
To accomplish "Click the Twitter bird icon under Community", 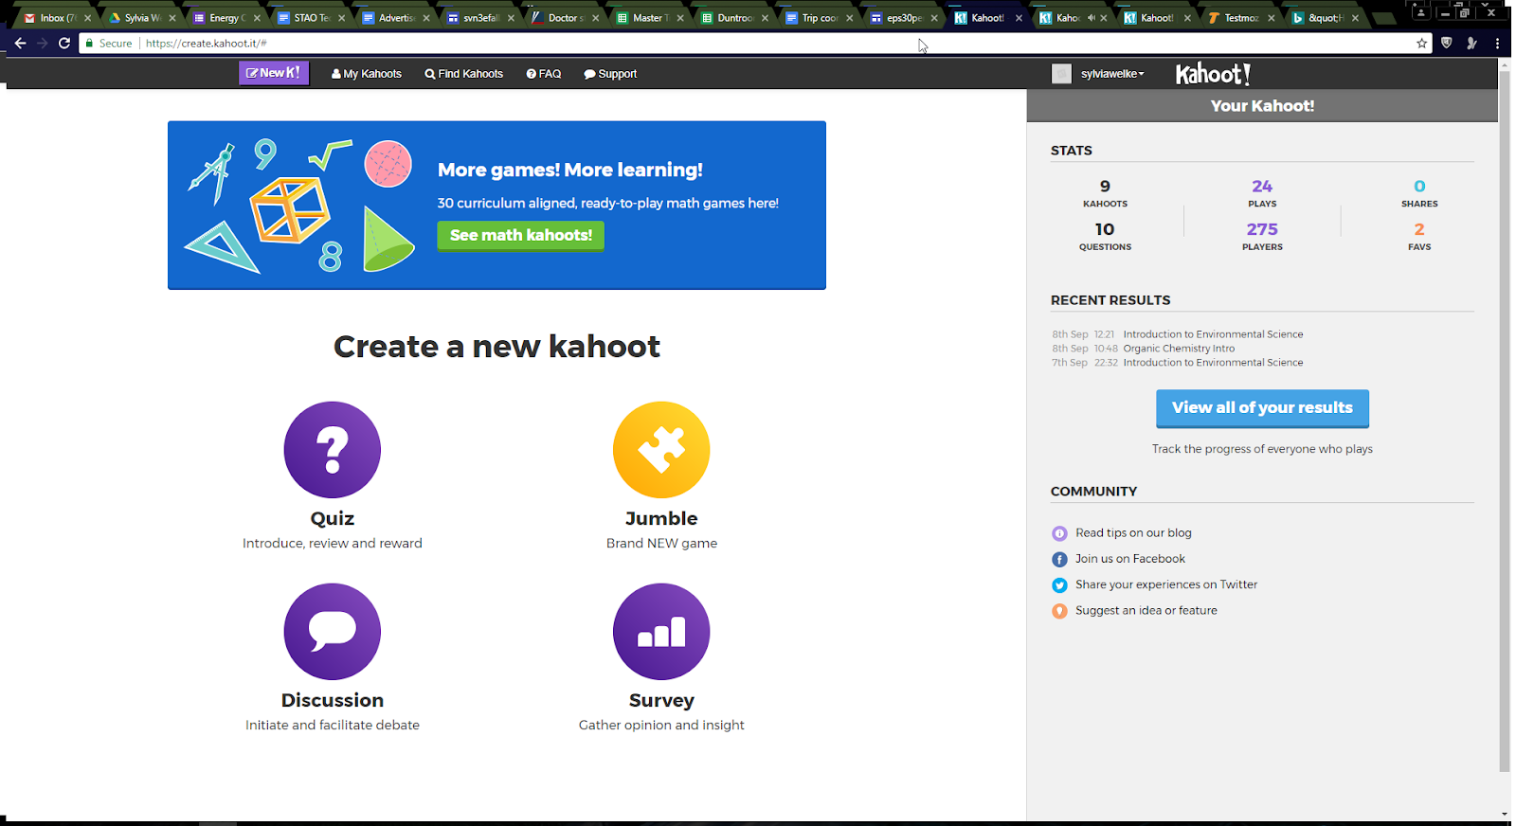I will click(1059, 585).
